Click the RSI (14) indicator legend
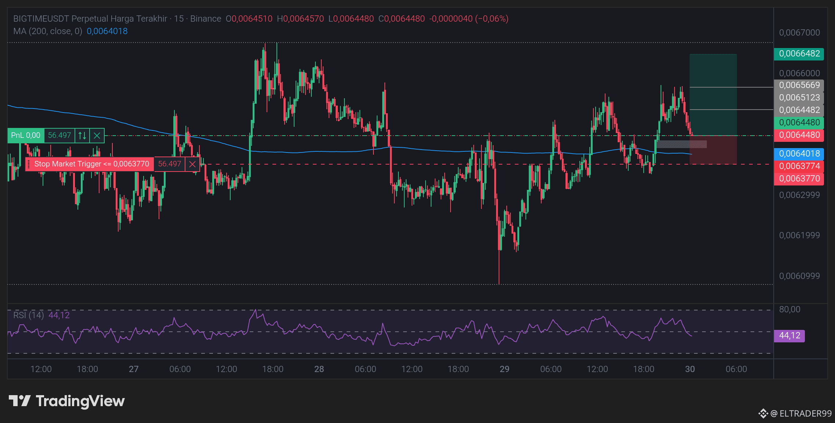Screen dimensions: 835x423 tap(29, 315)
